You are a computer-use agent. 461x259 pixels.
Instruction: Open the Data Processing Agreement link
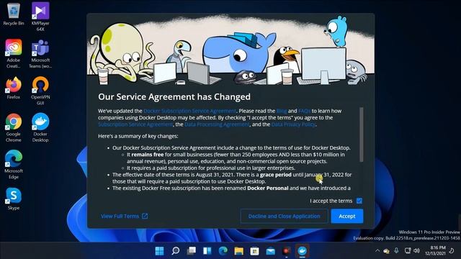[217, 124]
